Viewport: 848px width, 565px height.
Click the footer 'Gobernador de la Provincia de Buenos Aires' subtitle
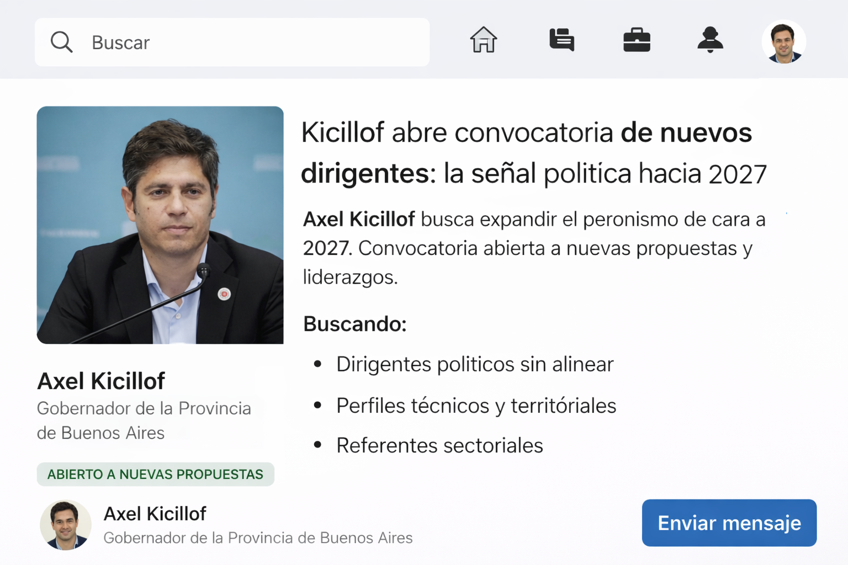coord(258,538)
